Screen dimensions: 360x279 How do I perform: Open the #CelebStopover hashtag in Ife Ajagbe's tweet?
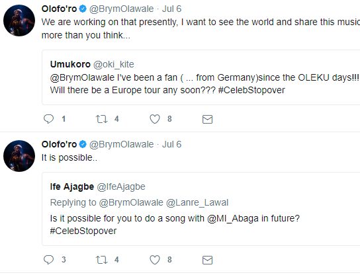click(x=83, y=231)
